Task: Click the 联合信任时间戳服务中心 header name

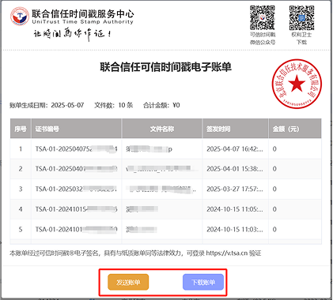Action: (x=83, y=13)
